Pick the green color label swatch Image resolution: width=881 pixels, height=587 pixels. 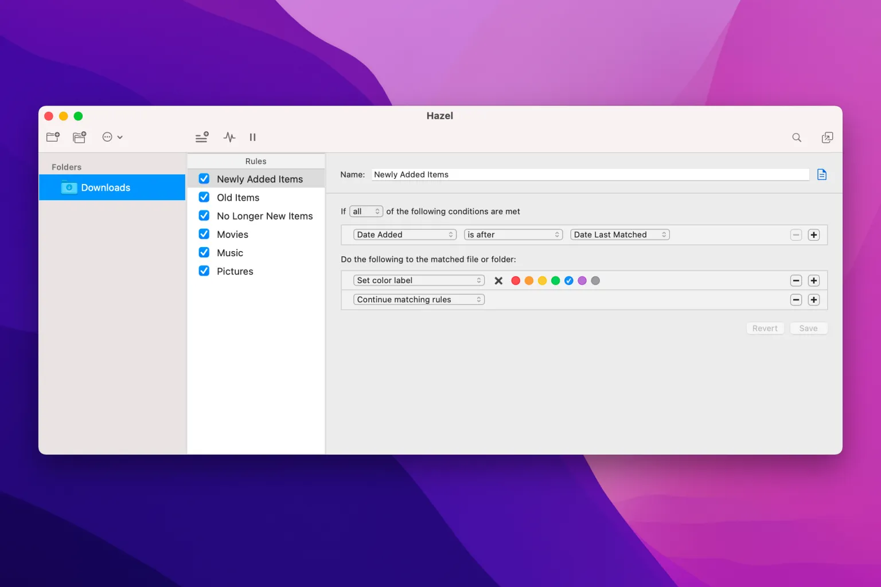point(555,280)
